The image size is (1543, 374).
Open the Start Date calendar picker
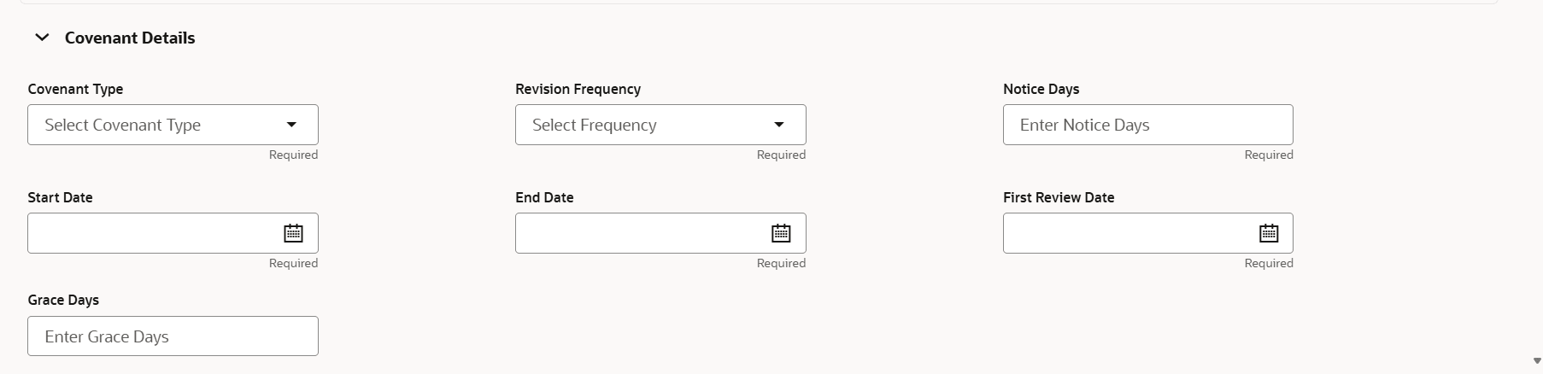point(293,233)
